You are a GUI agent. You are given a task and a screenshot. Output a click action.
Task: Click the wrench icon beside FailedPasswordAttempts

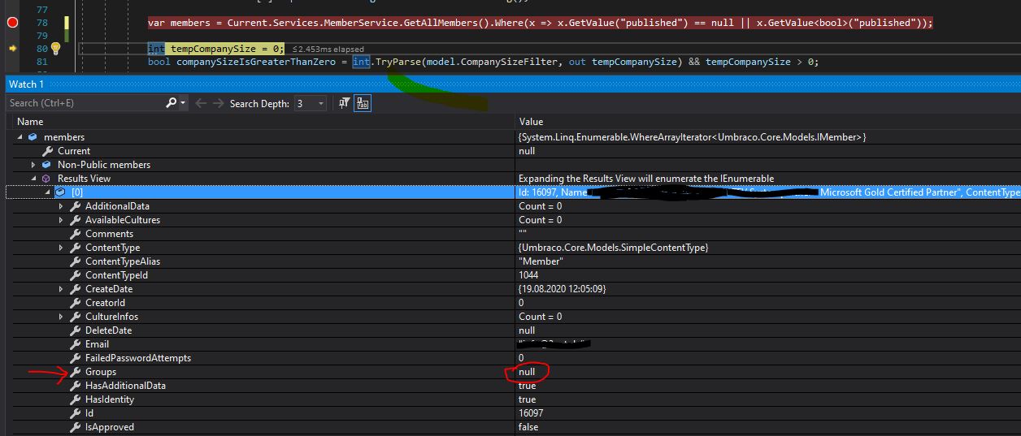click(x=75, y=358)
